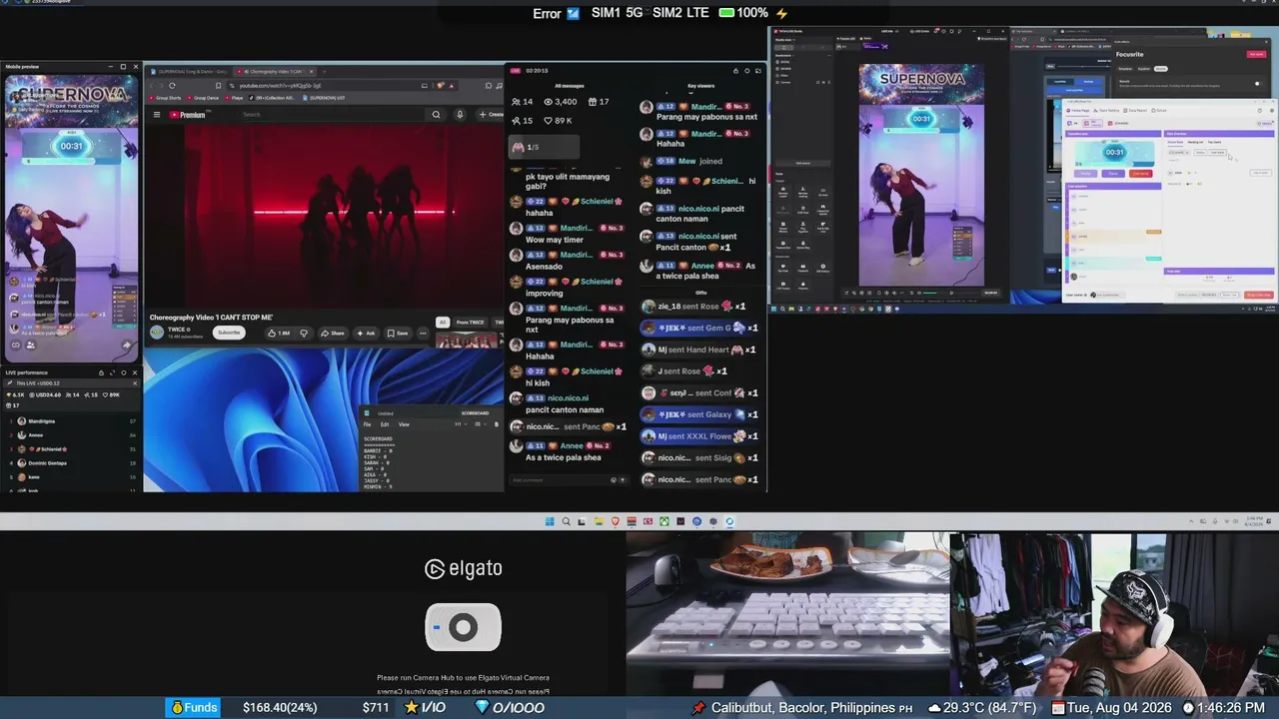This screenshot has width=1279, height=719.
Task: Click the 'improving' chat message
Action: 546,294
